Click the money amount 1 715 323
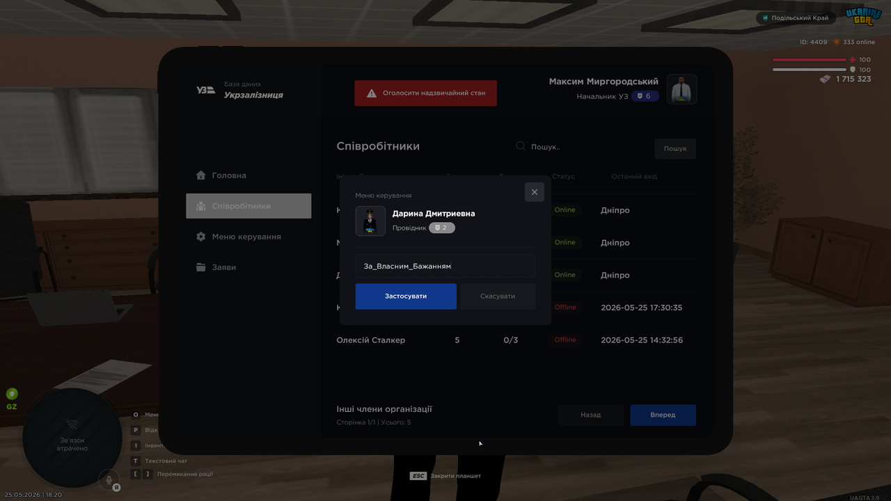 pyautogui.click(x=853, y=79)
